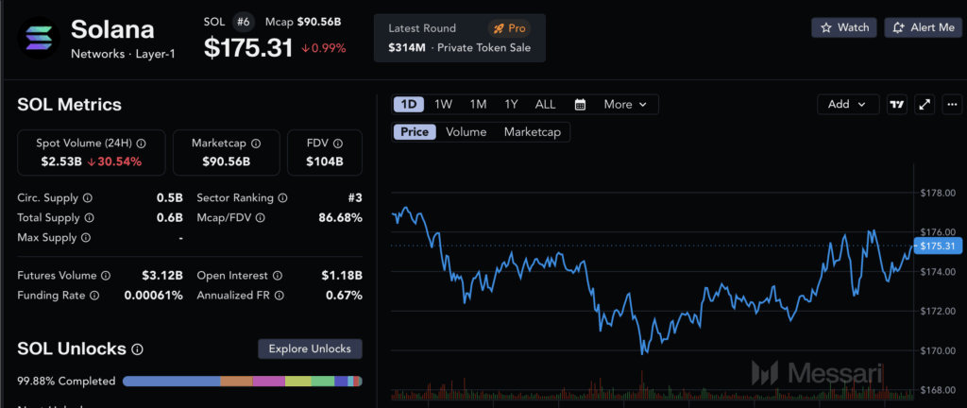
Task: Click the Layer-1 category link
Action: [156, 54]
